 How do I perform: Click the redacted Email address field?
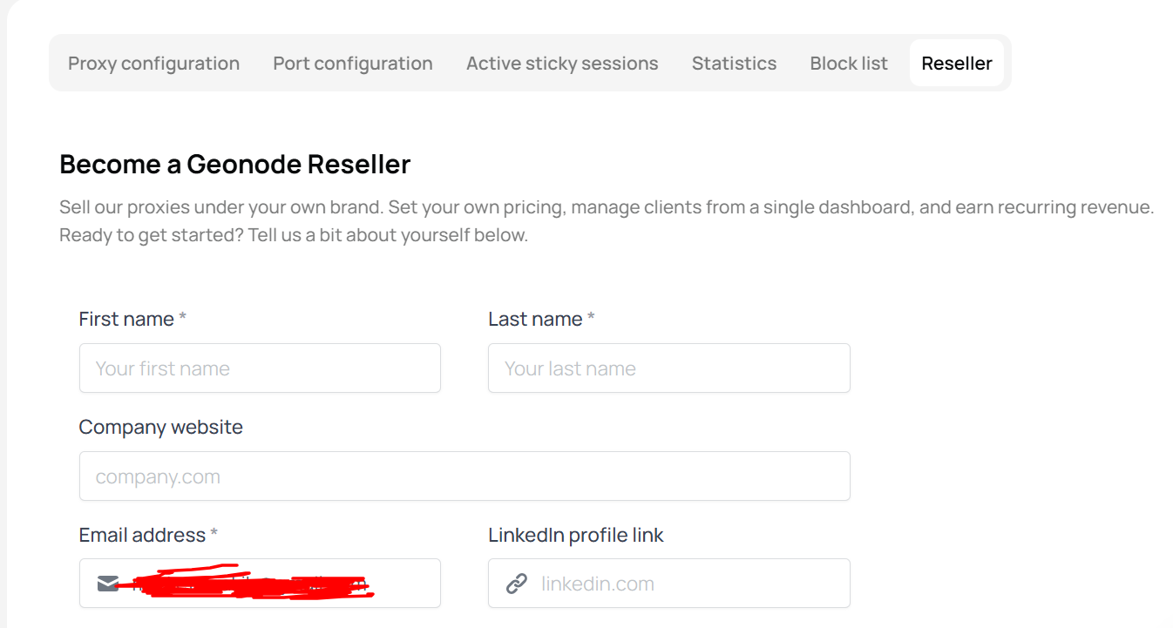[260, 583]
